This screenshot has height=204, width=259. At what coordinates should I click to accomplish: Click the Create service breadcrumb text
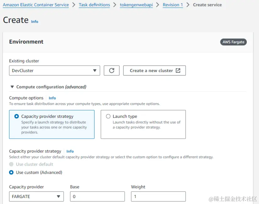click(x=207, y=5)
